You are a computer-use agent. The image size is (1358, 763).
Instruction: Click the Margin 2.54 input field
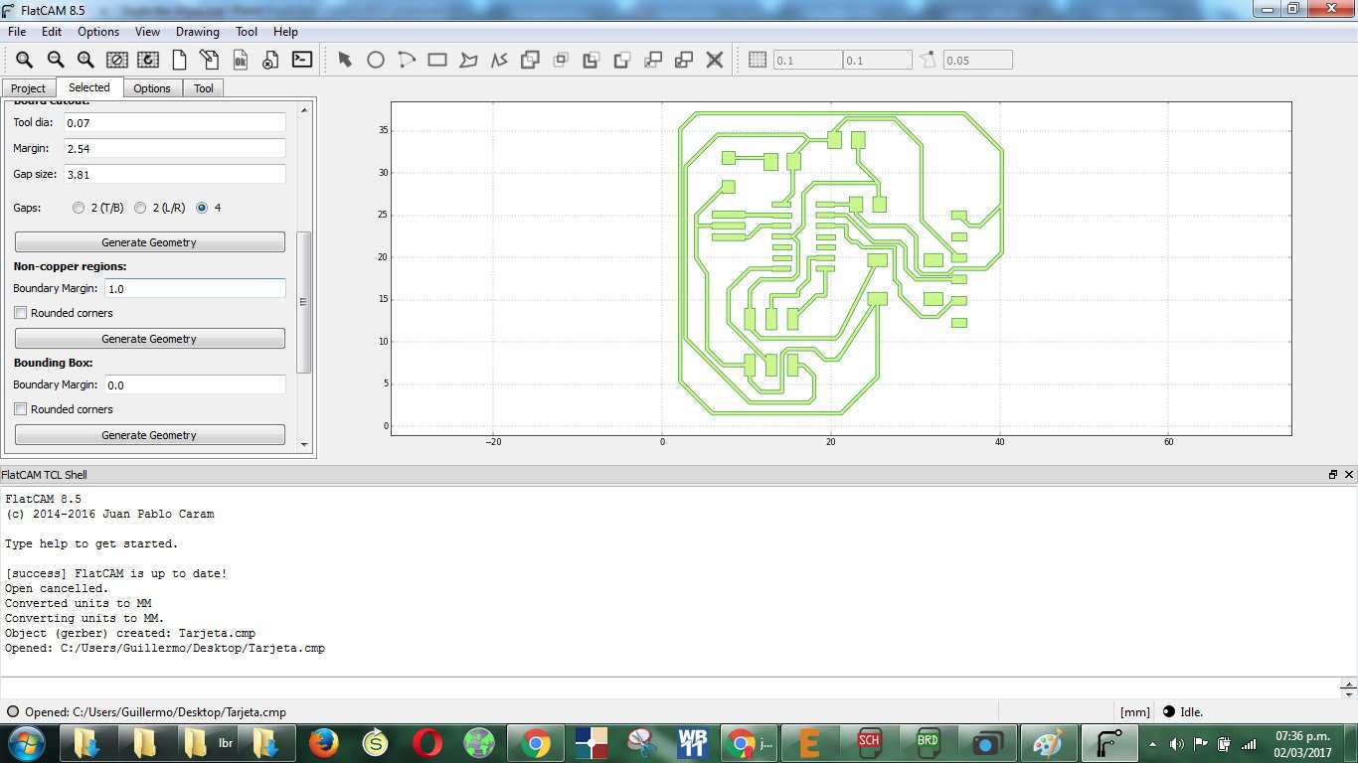(x=175, y=148)
